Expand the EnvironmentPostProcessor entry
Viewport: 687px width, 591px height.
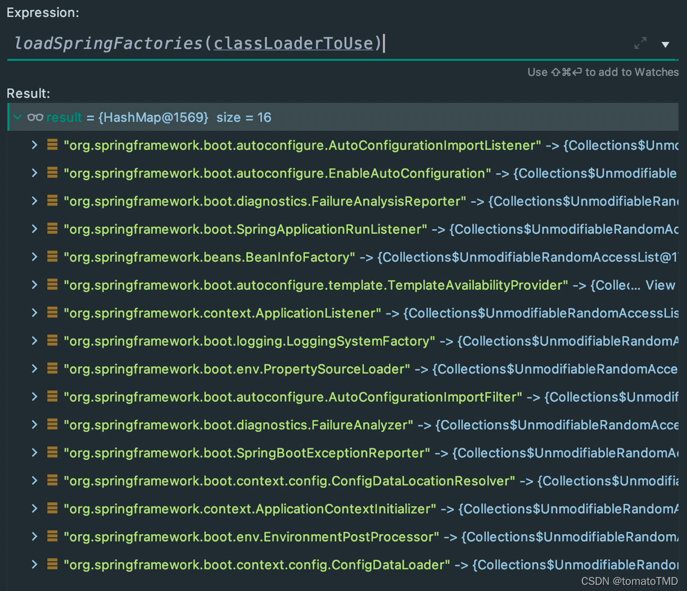click(34, 537)
